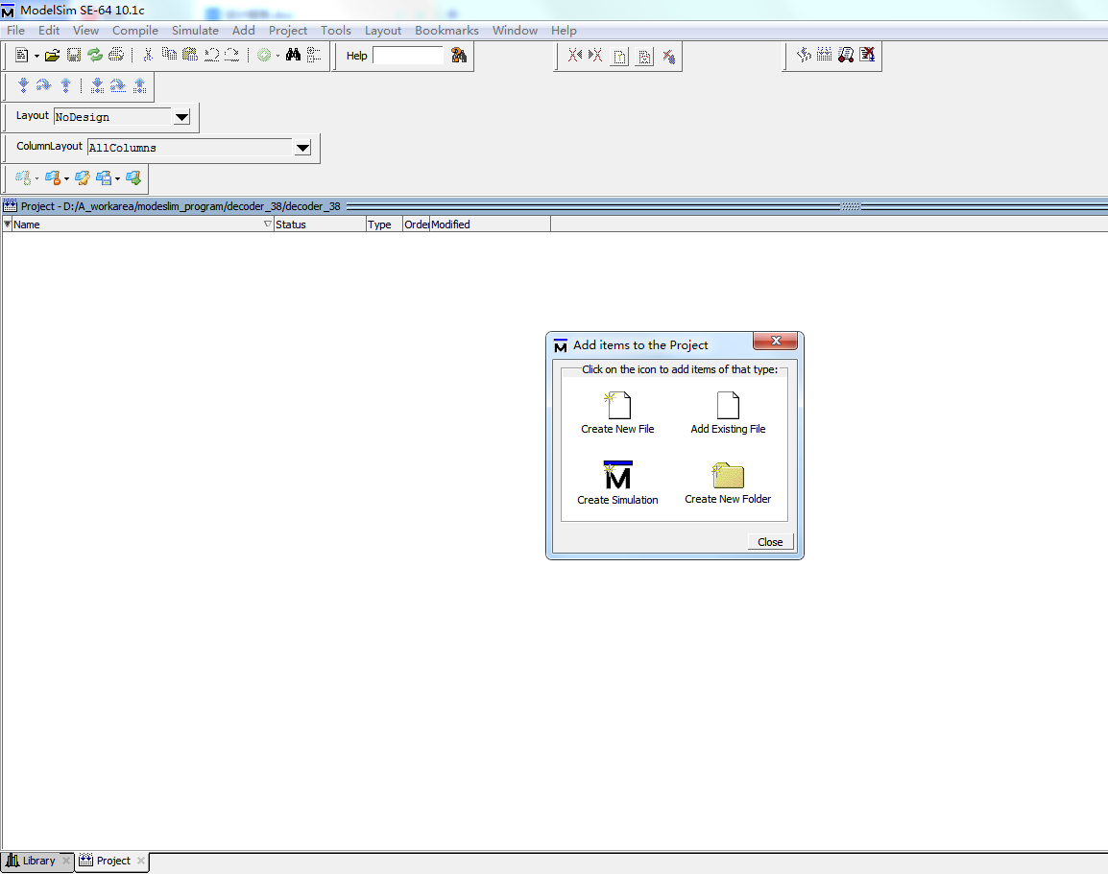Click the red X with right arrows icon

click(595, 55)
